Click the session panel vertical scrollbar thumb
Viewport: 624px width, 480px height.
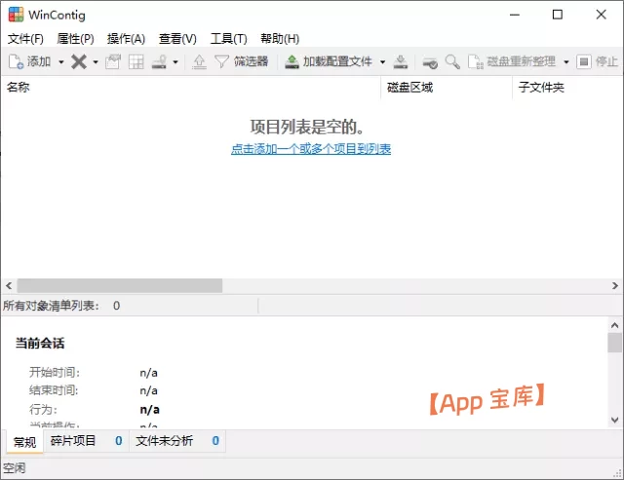615,343
